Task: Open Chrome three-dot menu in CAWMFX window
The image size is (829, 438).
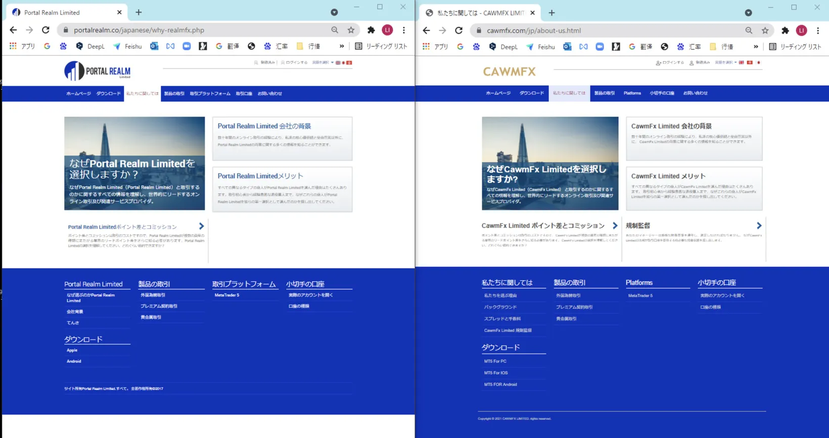Action: click(x=818, y=31)
